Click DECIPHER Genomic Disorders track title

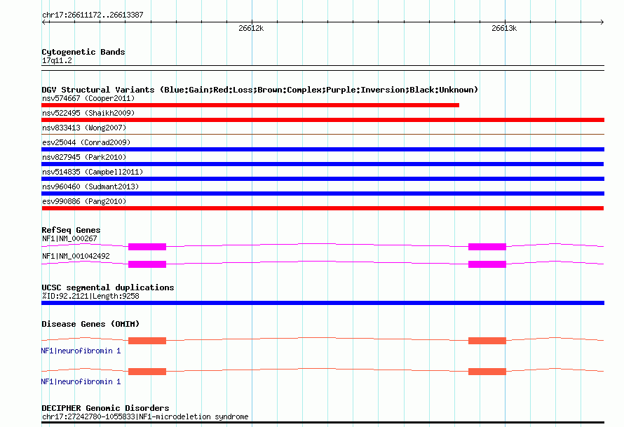[105, 408]
